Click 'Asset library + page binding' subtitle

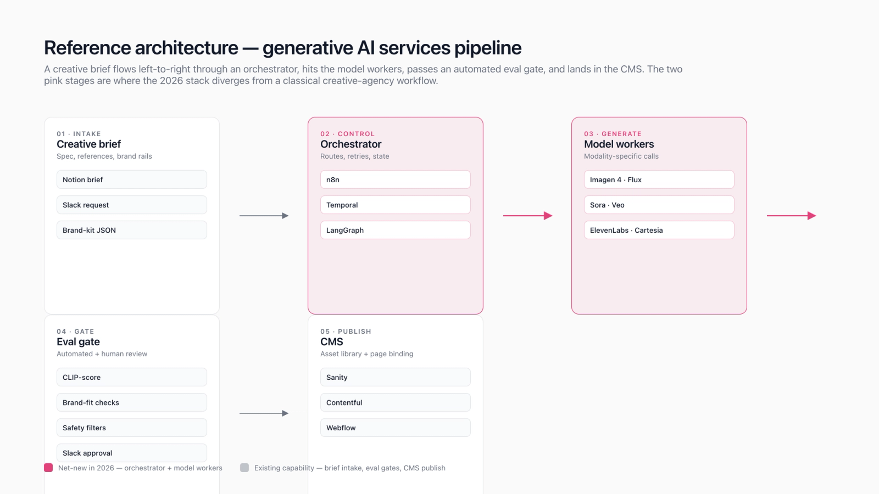pyautogui.click(x=367, y=354)
